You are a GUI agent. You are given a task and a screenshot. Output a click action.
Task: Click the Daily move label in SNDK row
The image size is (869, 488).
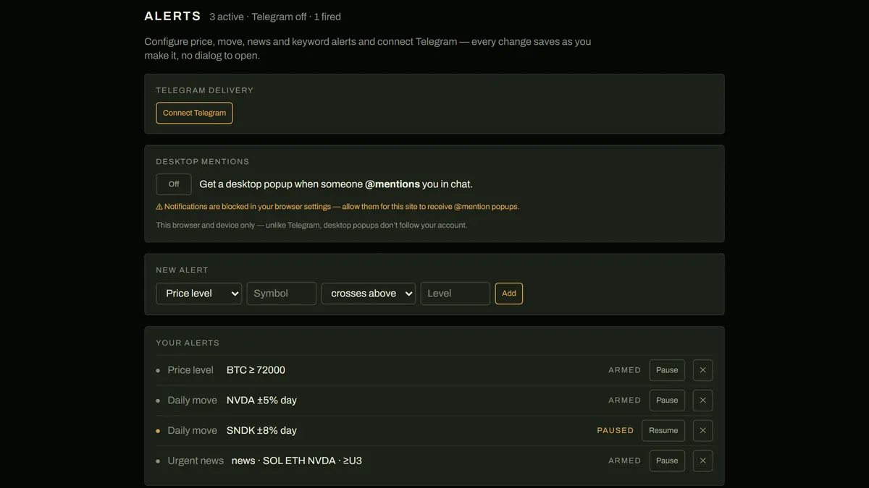pyautogui.click(x=192, y=430)
